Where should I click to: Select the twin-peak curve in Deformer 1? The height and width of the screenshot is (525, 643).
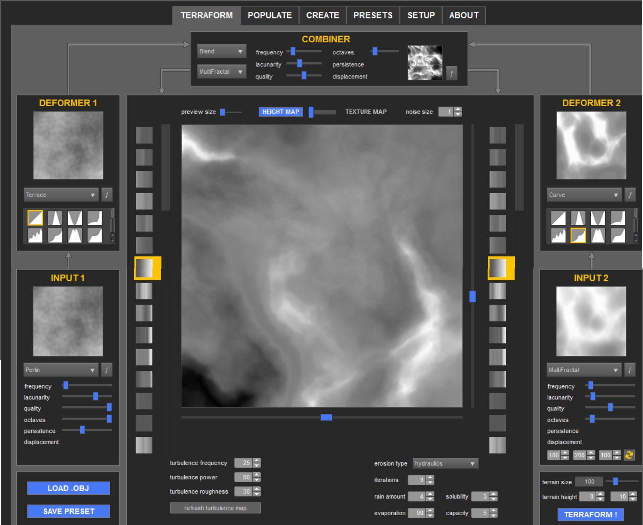[x=75, y=236]
